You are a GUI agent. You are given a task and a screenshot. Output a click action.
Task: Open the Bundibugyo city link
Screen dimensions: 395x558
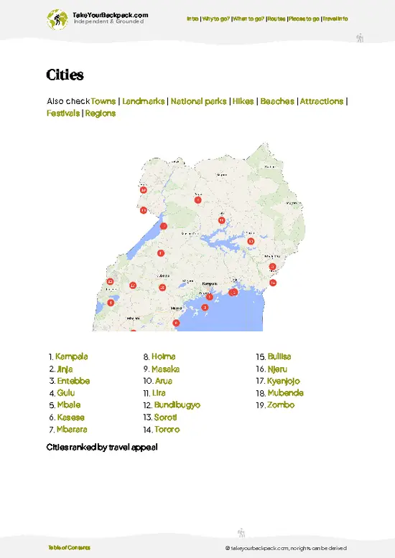177,405
